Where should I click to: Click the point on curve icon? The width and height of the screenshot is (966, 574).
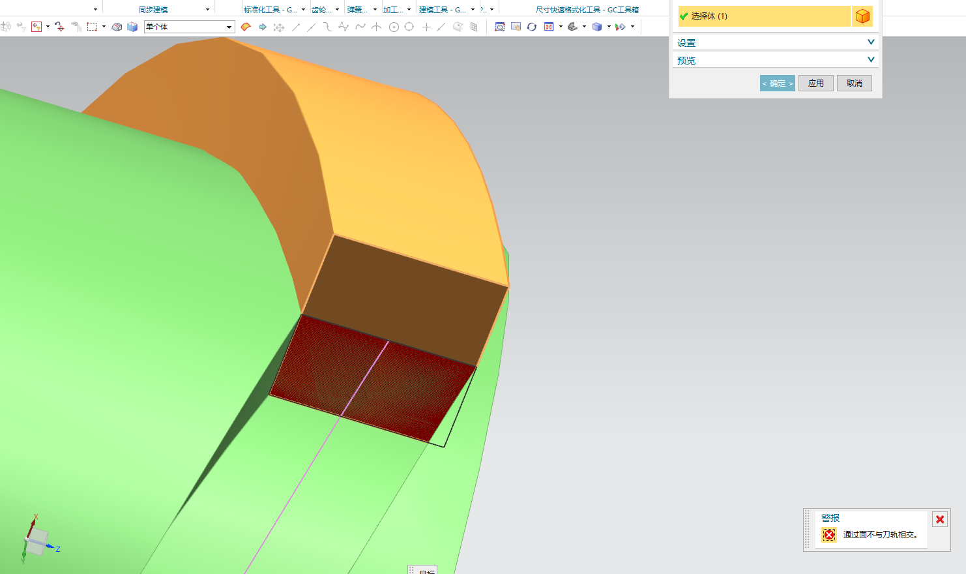tap(441, 27)
